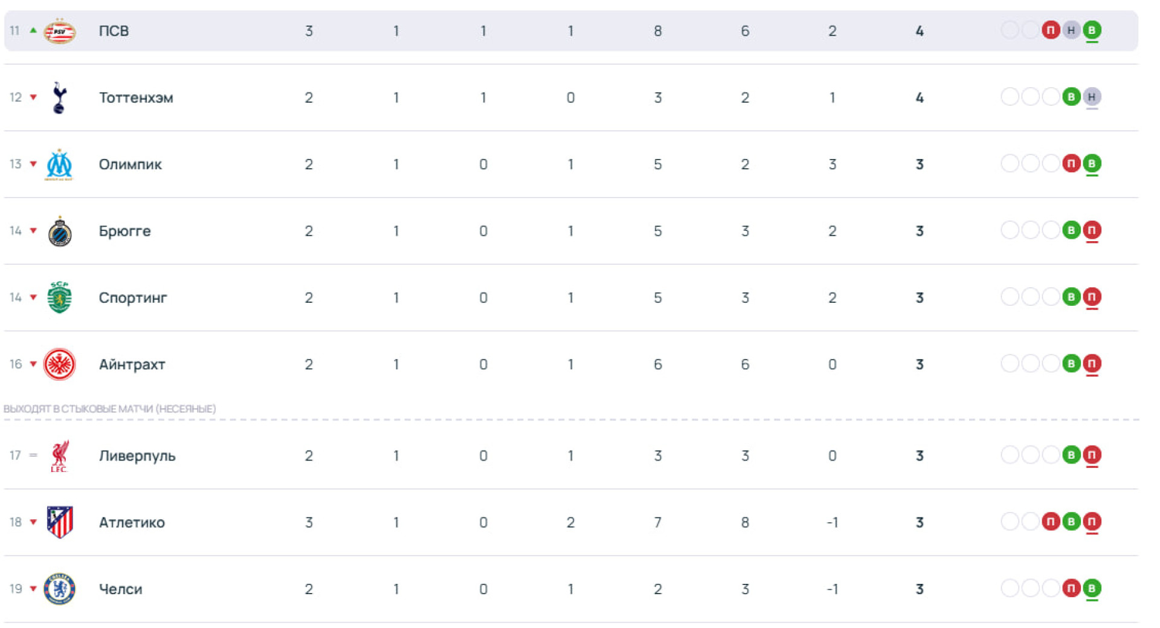Click Brugge's red loss result badge
Screen dimensions: 1160x628
tap(1091, 230)
